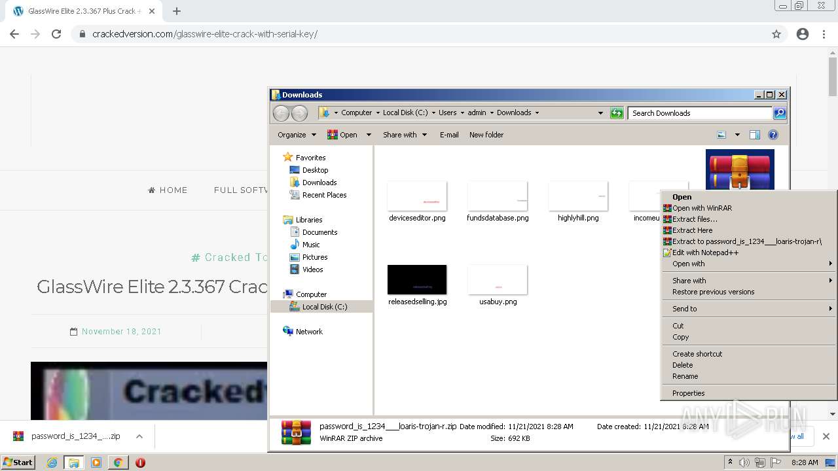This screenshot has width=838, height=471.
Task: Click the Explorer forward arrow button
Action: (x=299, y=113)
